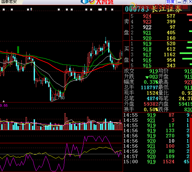Image resolution: width=192 pixels, height=172 pixels.
Task: Select sell level 2 price 921
Action: [147, 33]
